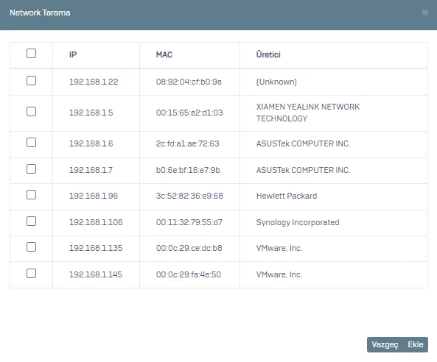Check the 192.168.1.145 row checkbox

coord(31,274)
